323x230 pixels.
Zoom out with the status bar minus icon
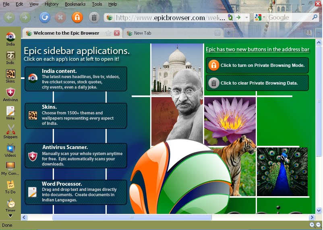click(318, 225)
